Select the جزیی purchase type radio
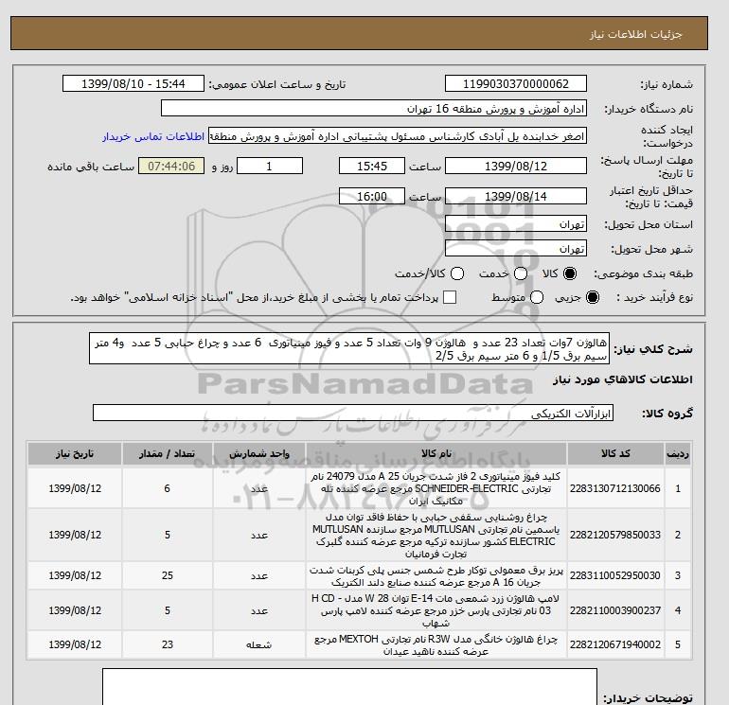Screen dimensions: 729x705 (593, 297)
